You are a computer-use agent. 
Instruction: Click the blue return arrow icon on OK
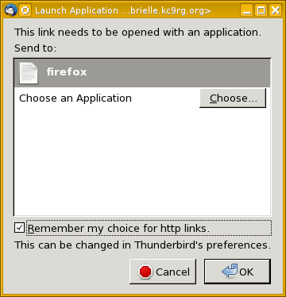click(x=230, y=271)
